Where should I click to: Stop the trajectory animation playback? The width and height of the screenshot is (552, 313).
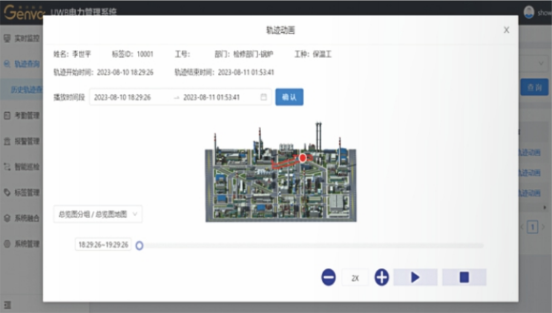(x=464, y=277)
